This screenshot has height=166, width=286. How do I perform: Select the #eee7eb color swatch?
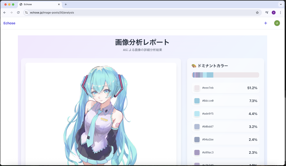(x=197, y=88)
